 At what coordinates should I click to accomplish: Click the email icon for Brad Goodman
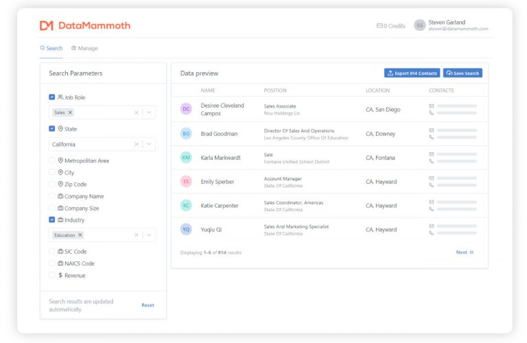(x=432, y=130)
